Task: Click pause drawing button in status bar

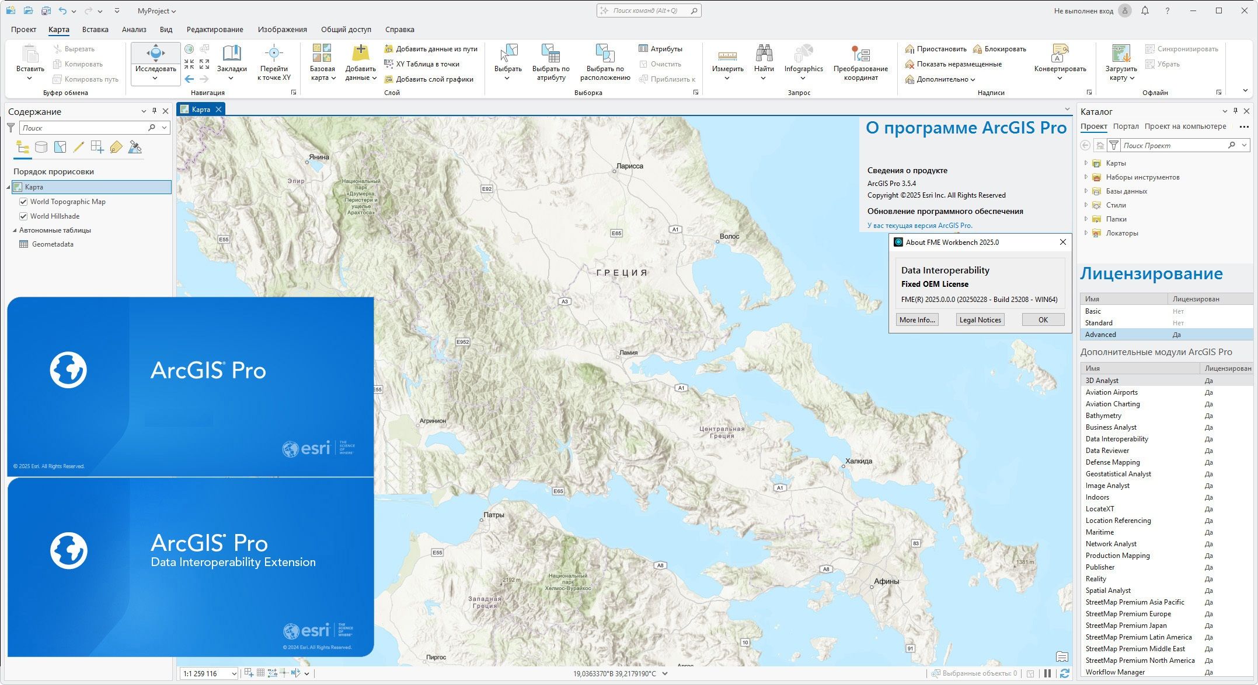Action: [1047, 673]
